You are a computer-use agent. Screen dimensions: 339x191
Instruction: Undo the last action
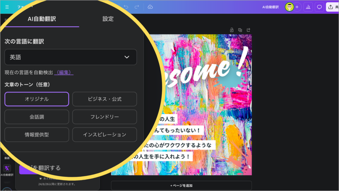click(x=126, y=7)
